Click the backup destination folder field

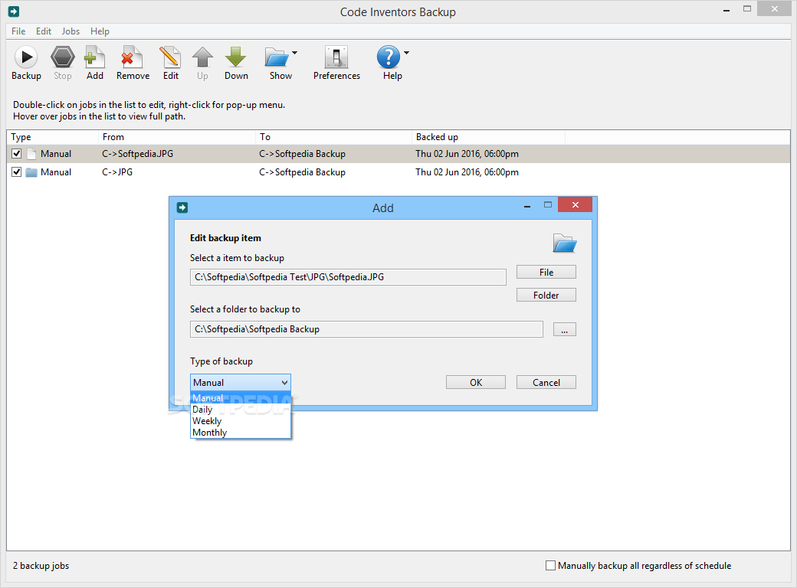pos(366,329)
